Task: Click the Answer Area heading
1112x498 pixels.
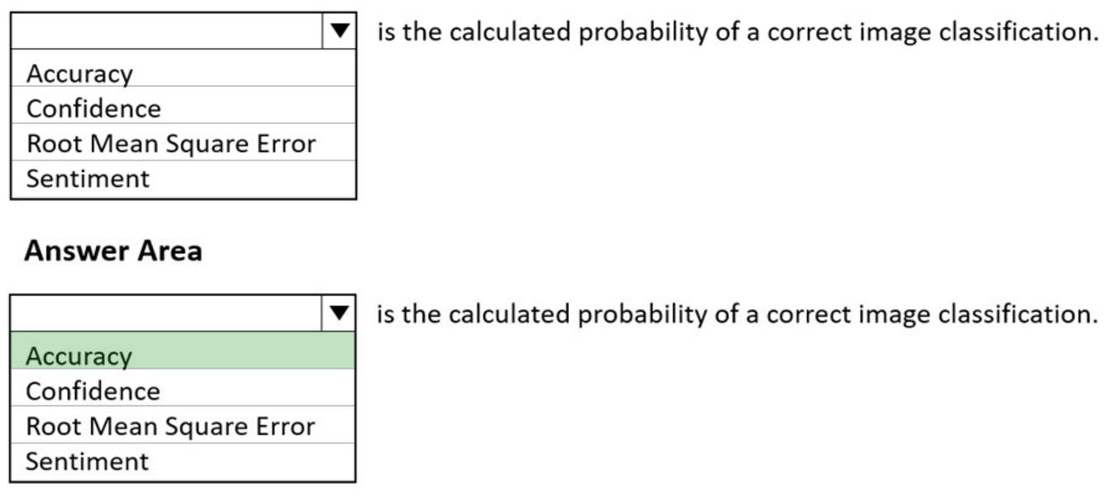Action: coord(113,251)
